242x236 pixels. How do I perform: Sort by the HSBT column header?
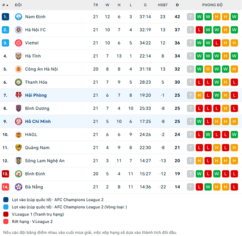point(163,5)
